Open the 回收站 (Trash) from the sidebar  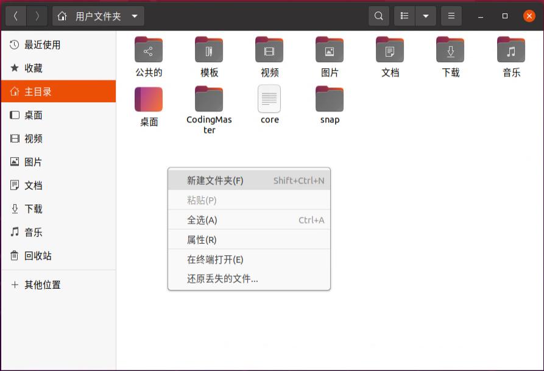coord(38,255)
